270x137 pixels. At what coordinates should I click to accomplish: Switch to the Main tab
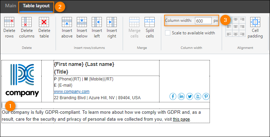click(x=11, y=6)
